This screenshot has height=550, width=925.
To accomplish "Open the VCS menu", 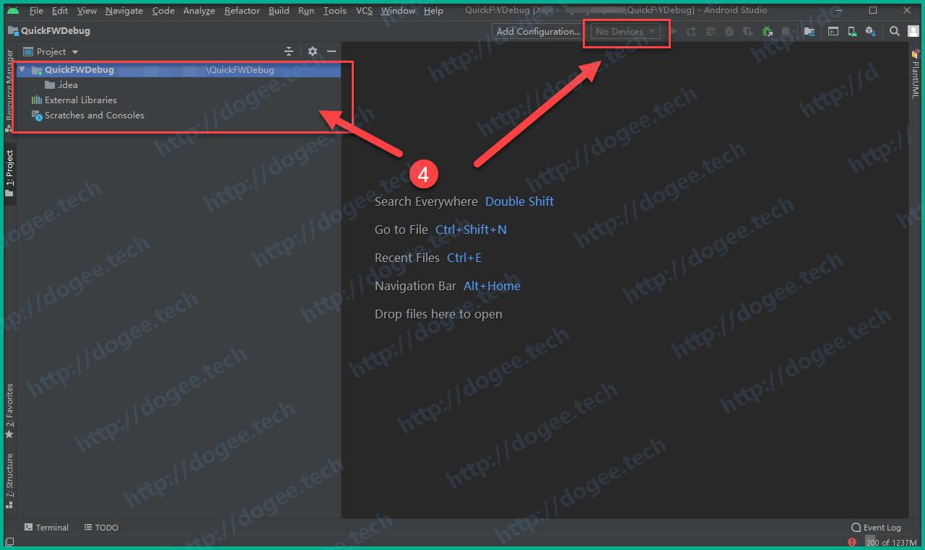I will pyautogui.click(x=364, y=11).
